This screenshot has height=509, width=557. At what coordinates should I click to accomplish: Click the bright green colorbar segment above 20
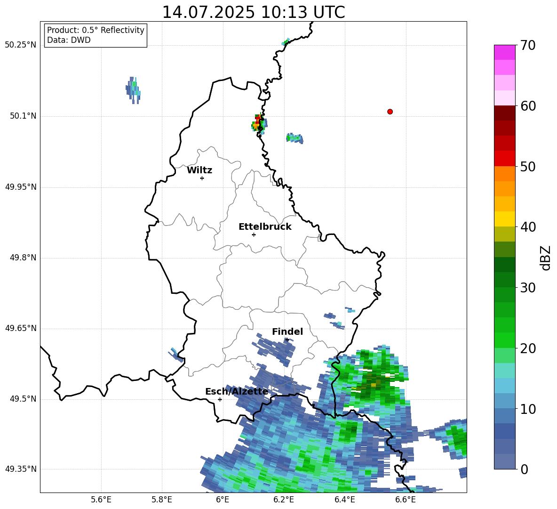coord(504,340)
